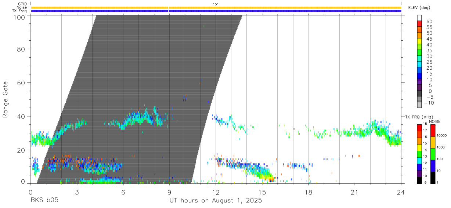Click the red swatch in TX FRQ colorbar
The height and width of the screenshot is (208, 451).
(419, 128)
